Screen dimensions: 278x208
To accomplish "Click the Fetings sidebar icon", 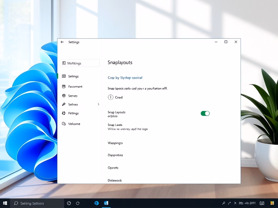I will (x=64, y=113).
